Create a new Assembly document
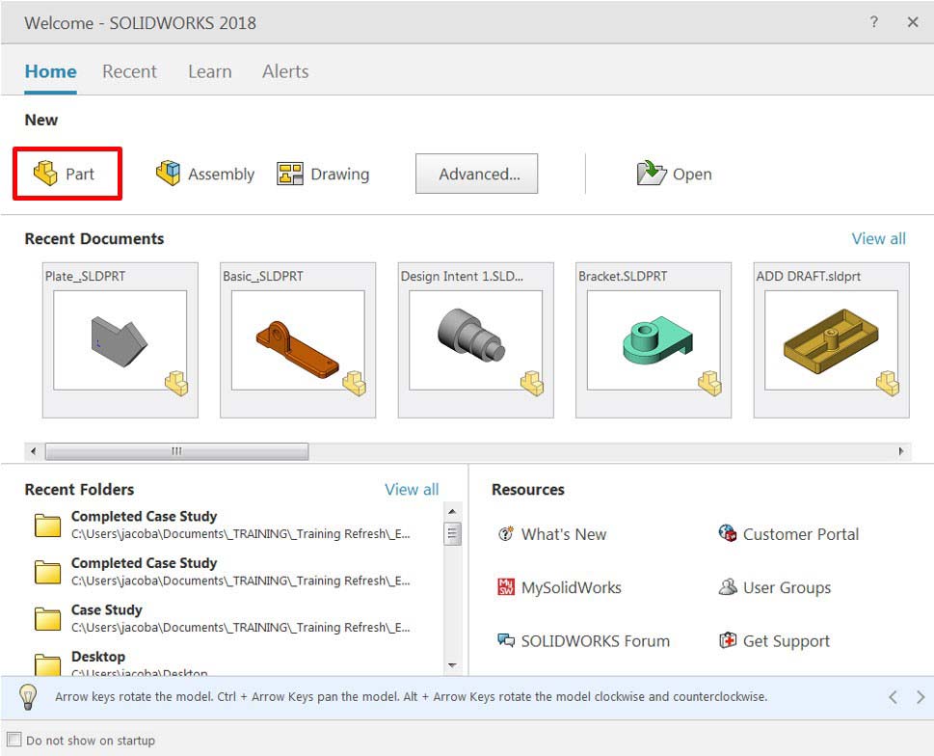This screenshot has height=756, width=934. coord(204,174)
